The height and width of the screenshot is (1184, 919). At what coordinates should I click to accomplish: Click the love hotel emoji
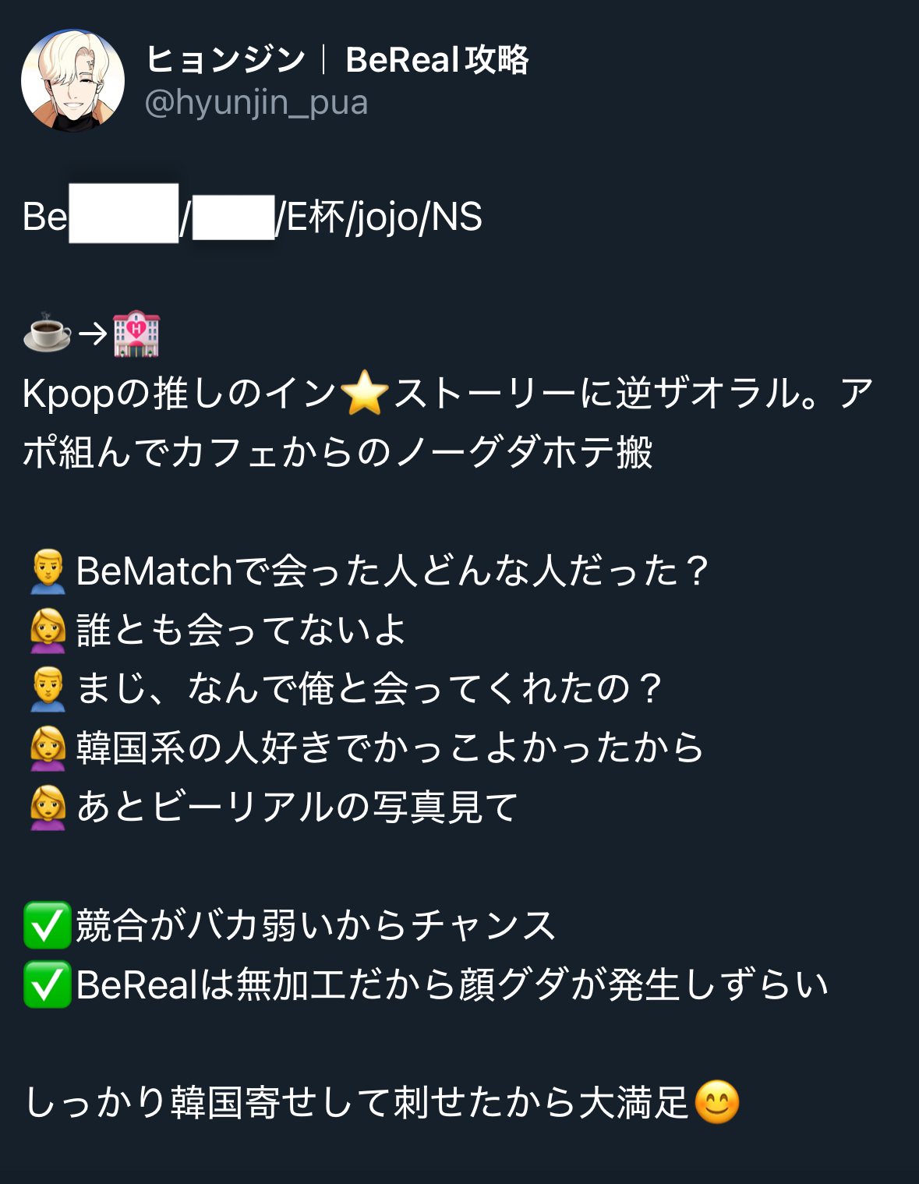(136, 334)
